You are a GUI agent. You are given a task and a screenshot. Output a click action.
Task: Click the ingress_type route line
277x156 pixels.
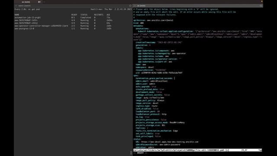[146, 106]
